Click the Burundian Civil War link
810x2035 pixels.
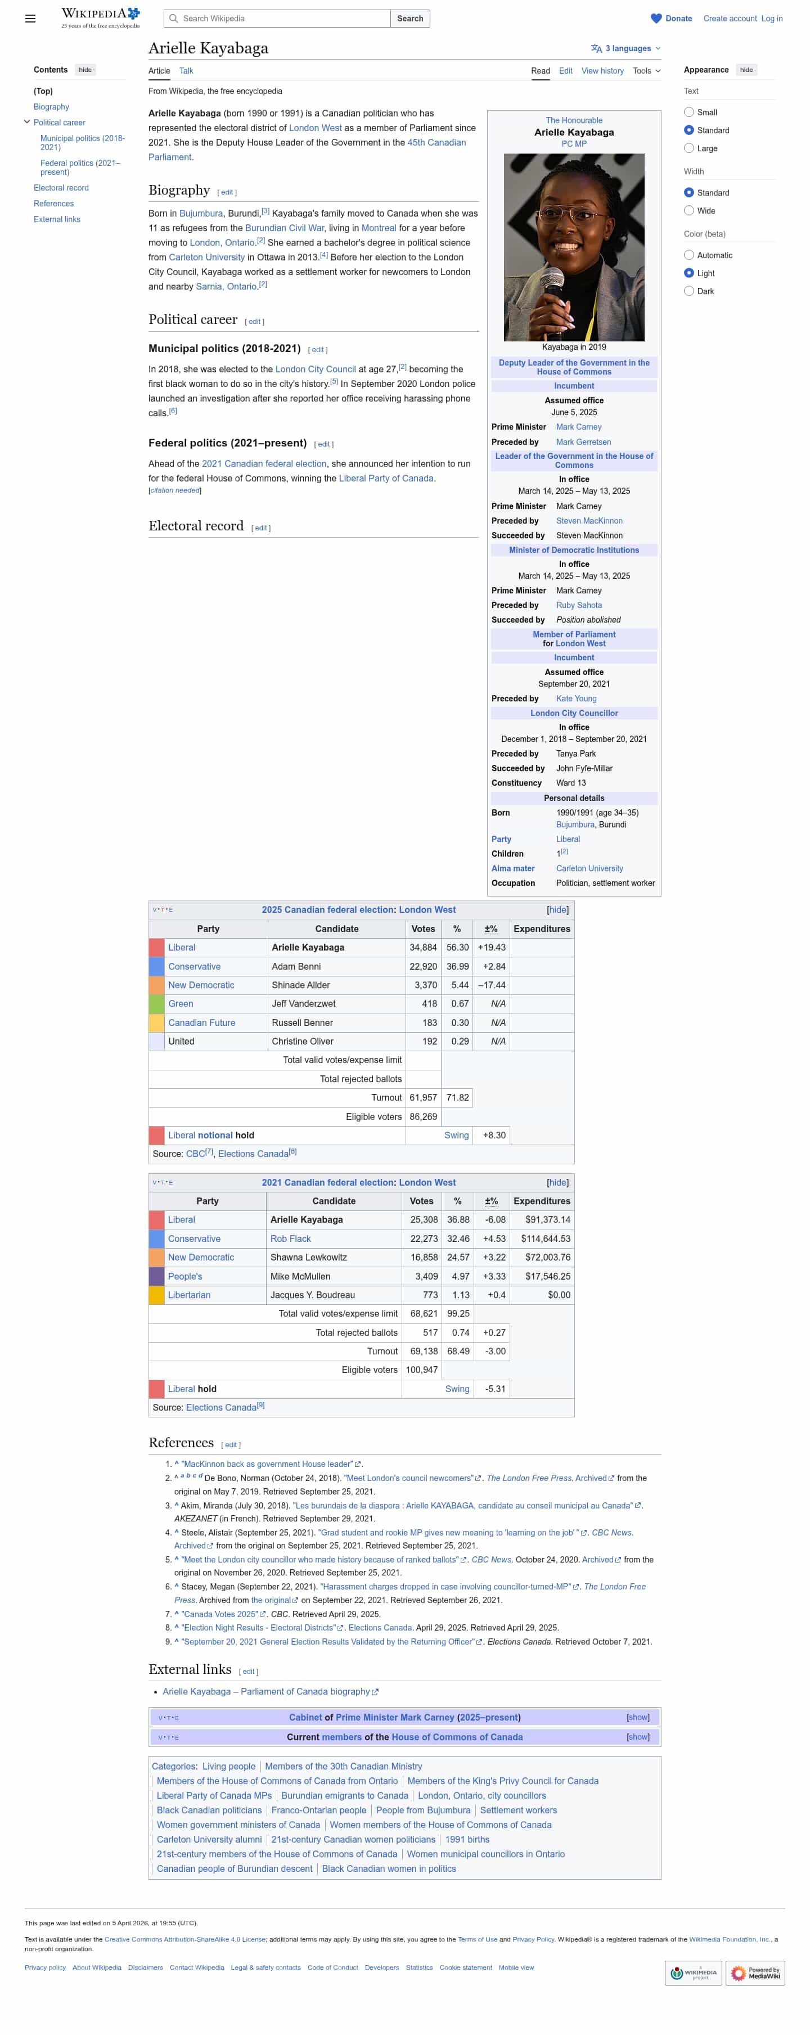(285, 228)
